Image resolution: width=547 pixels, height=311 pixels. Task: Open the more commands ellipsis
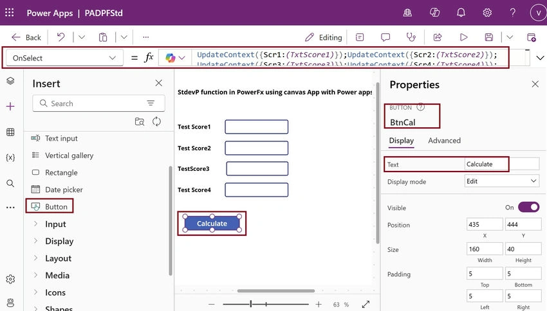point(146,37)
